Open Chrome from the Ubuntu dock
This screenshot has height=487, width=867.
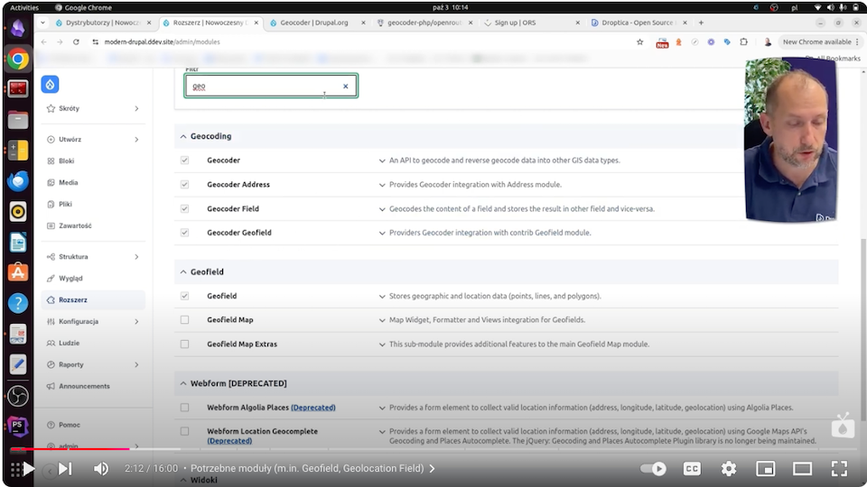click(x=18, y=60)
